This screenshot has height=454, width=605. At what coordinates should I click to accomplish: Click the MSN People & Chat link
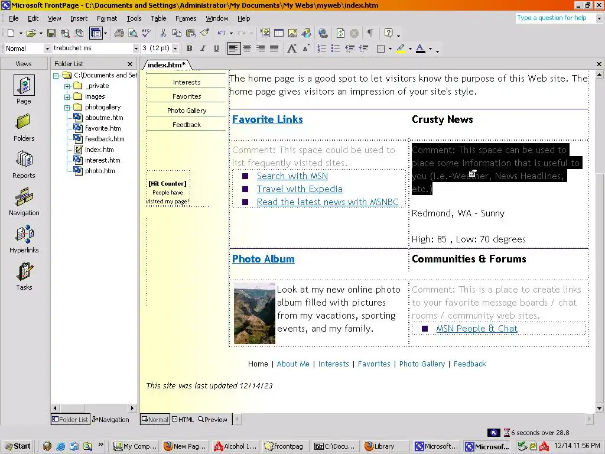[477, 329]
